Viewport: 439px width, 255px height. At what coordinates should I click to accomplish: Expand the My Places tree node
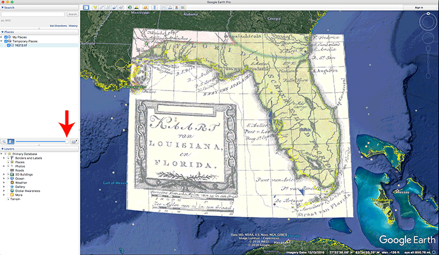2,37
